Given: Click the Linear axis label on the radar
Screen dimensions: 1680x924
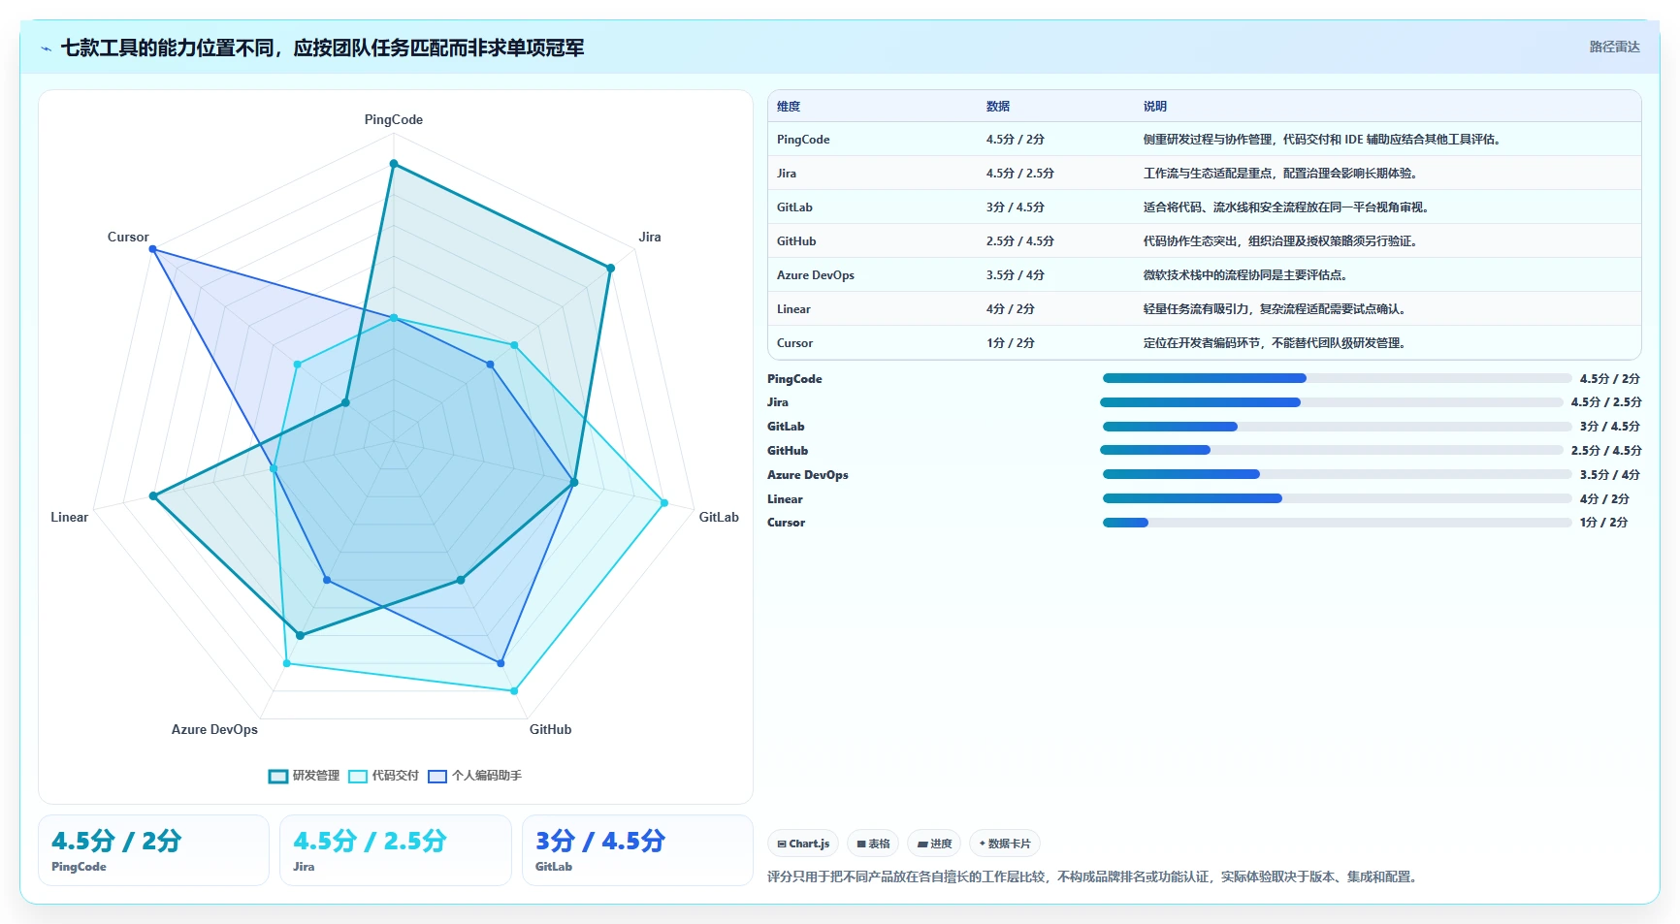Looking at the screenshot, I should point(69,517).
